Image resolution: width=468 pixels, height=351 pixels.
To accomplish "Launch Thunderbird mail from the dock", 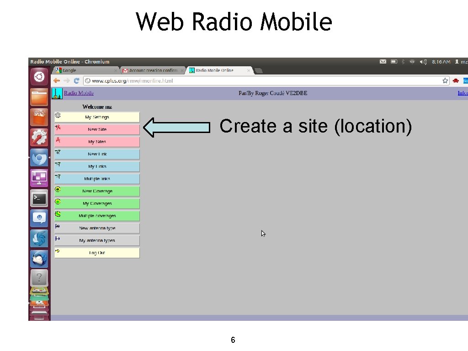I will tap(39, 259).
